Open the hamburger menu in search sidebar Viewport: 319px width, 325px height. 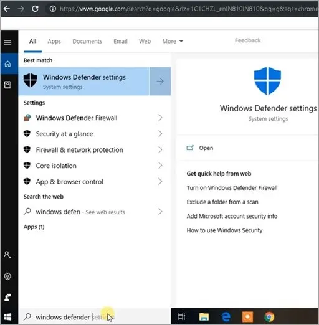(x=7, y=42)
